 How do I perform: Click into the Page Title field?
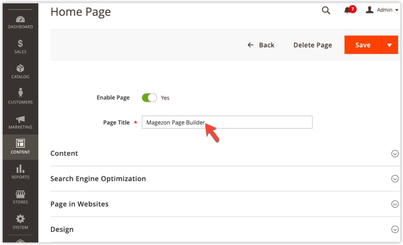227,122
